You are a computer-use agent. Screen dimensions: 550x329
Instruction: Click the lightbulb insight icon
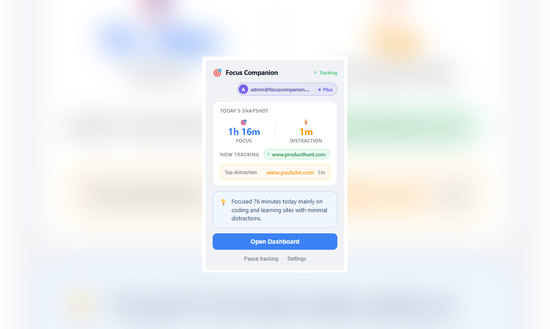coord(223,202)
